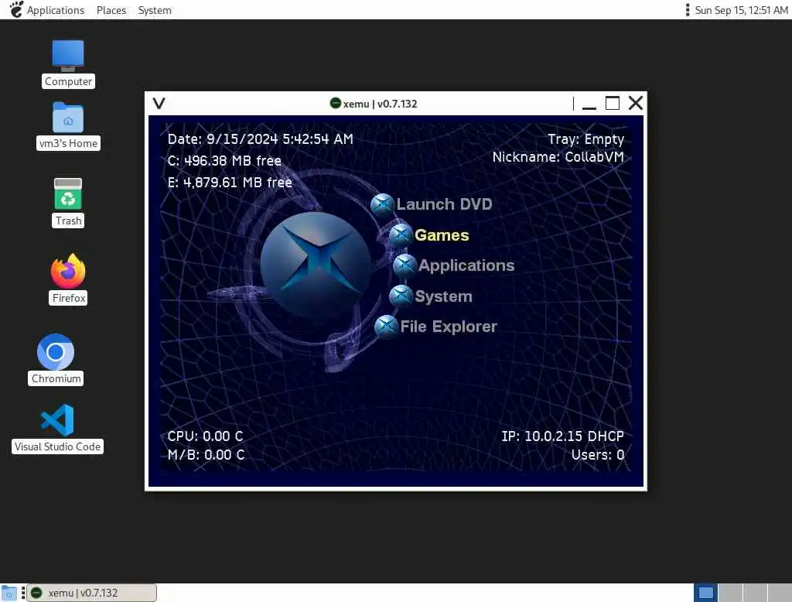Click the Tray: Empty text

click(586, 139)
